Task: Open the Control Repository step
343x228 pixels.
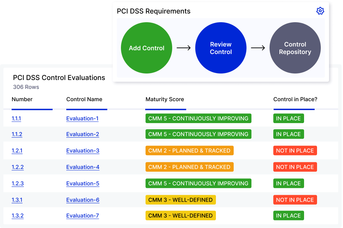Action: [295, 48]
